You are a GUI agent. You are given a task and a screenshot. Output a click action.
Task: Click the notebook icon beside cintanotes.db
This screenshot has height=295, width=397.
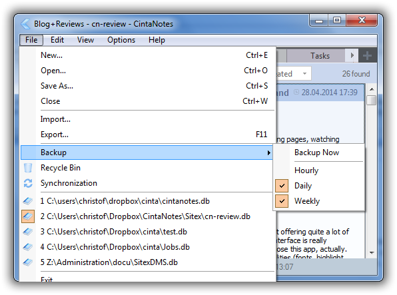(28, 201)
